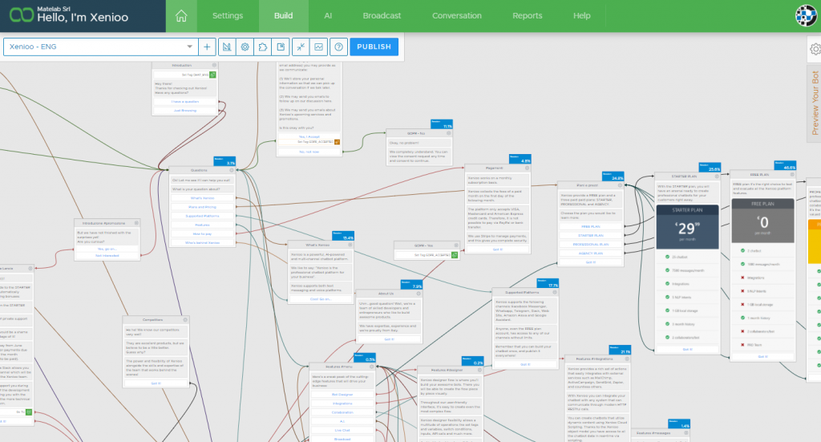Click the 46.6% stats badge above FREE PLAN

point(785,165)
